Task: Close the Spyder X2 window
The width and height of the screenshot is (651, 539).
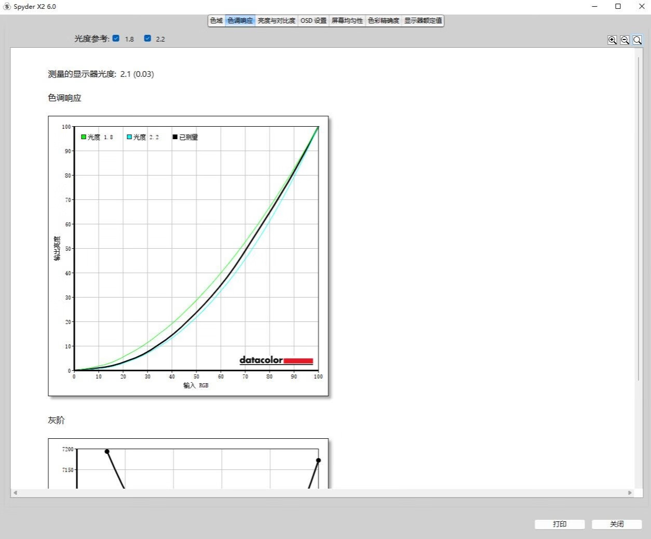Action: [641, 6]
